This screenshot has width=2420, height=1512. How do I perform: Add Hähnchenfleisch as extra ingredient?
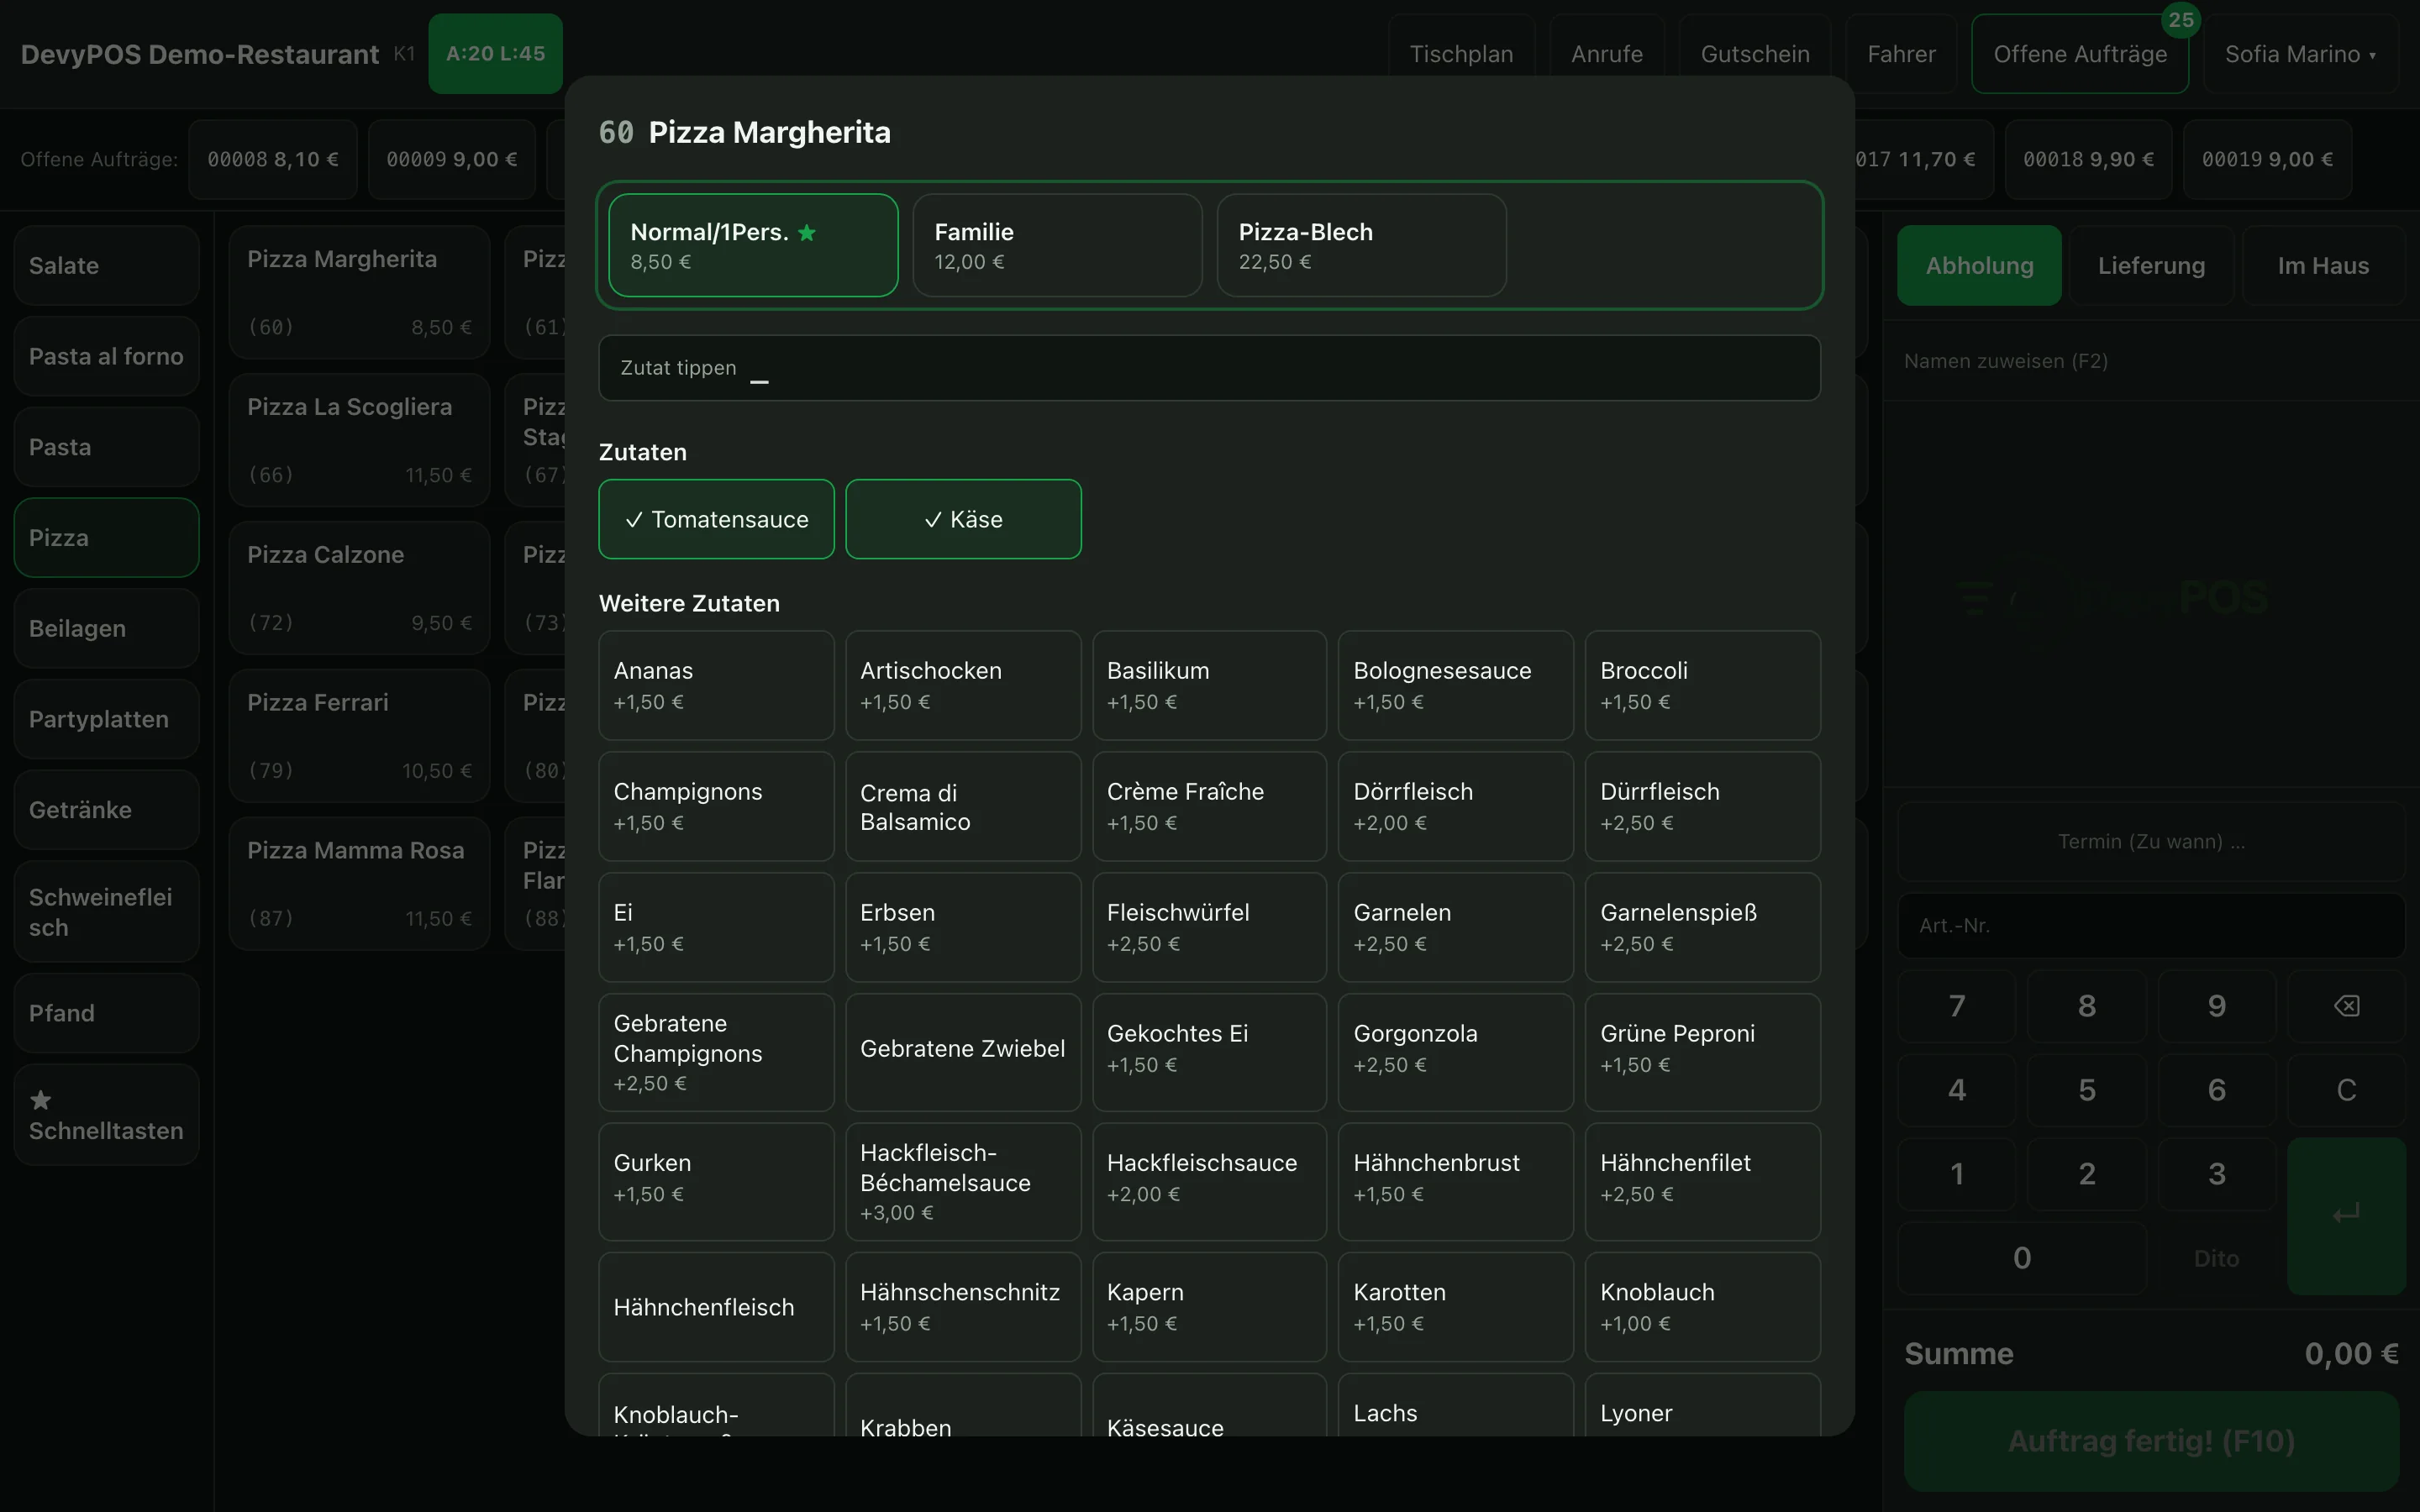click(x=716, y=1307)
